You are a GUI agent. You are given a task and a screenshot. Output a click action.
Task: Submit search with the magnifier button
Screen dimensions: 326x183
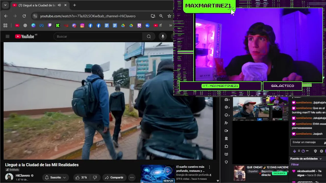149,37
